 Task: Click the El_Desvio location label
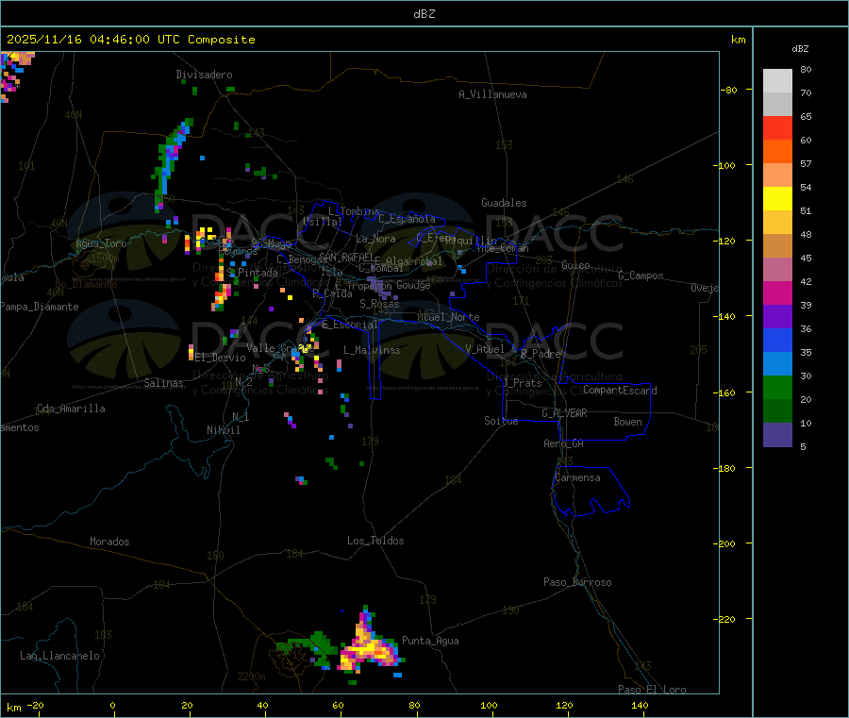pyautogui.click(x=221, y=358)
